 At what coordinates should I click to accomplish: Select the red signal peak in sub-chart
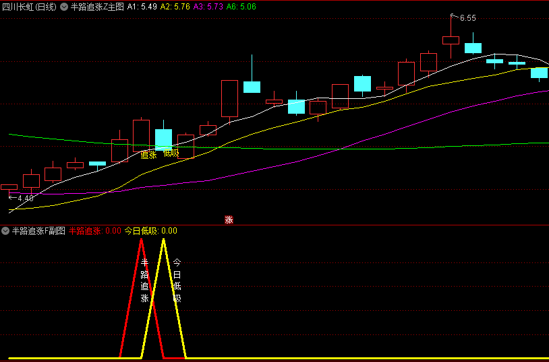click(x=142, y=241)
